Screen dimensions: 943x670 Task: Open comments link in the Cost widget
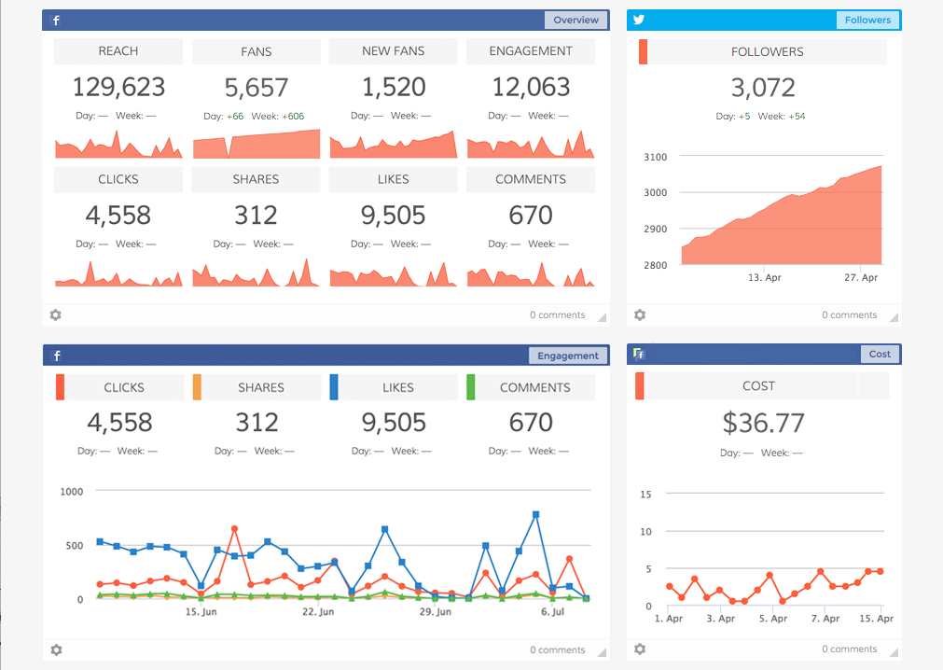pyautogui.click(x=849, y=649)
